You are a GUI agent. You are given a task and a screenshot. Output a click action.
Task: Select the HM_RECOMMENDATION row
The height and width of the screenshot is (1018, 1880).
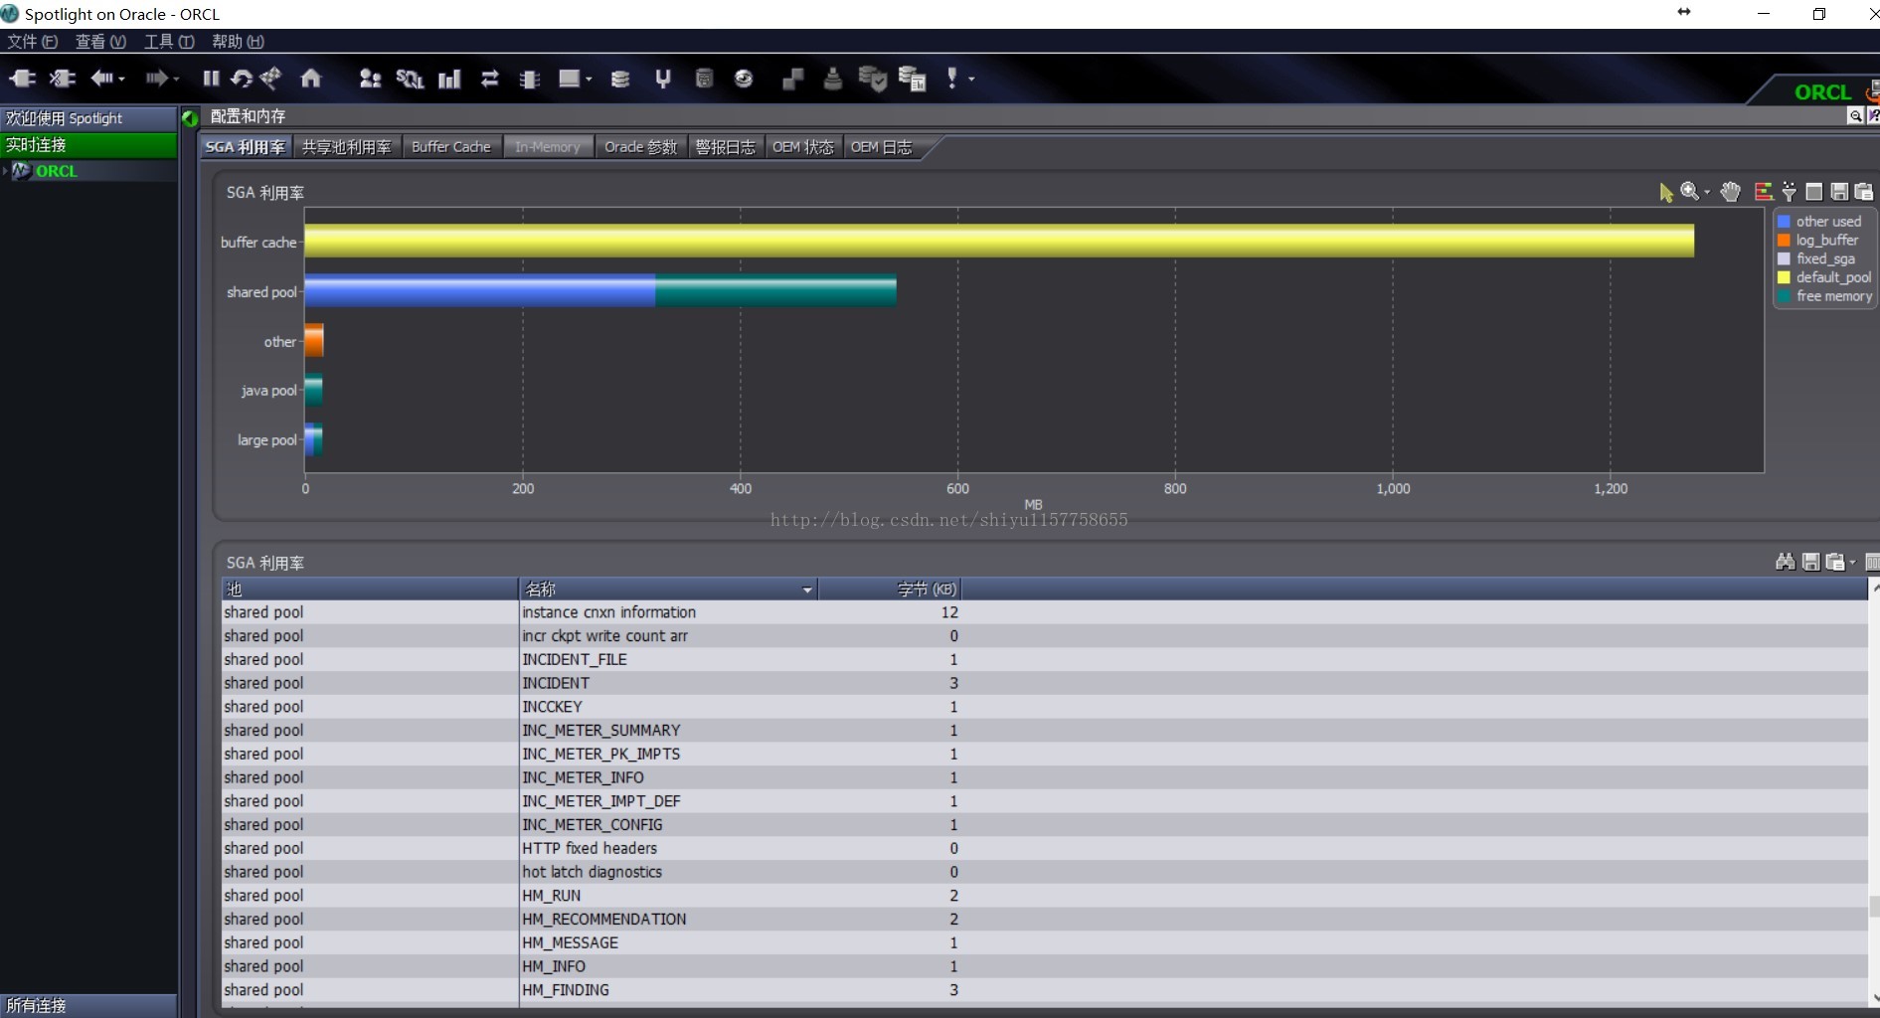[x=1044, y=920]
